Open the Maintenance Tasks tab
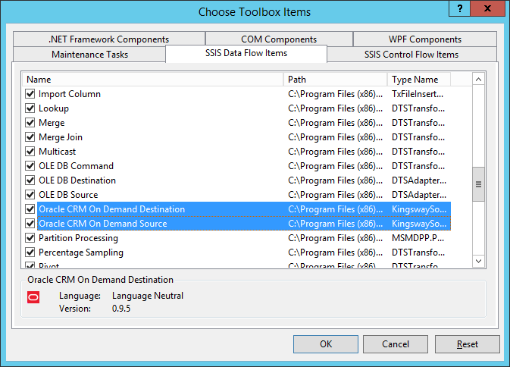This screenshot has height=367, width=510. [89, 55]
